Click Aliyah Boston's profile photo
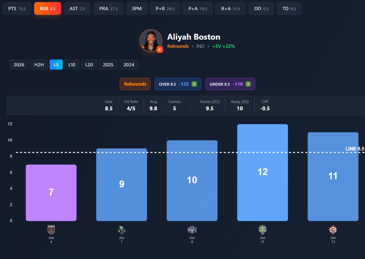365x259 pixels. tap(151, 41)
